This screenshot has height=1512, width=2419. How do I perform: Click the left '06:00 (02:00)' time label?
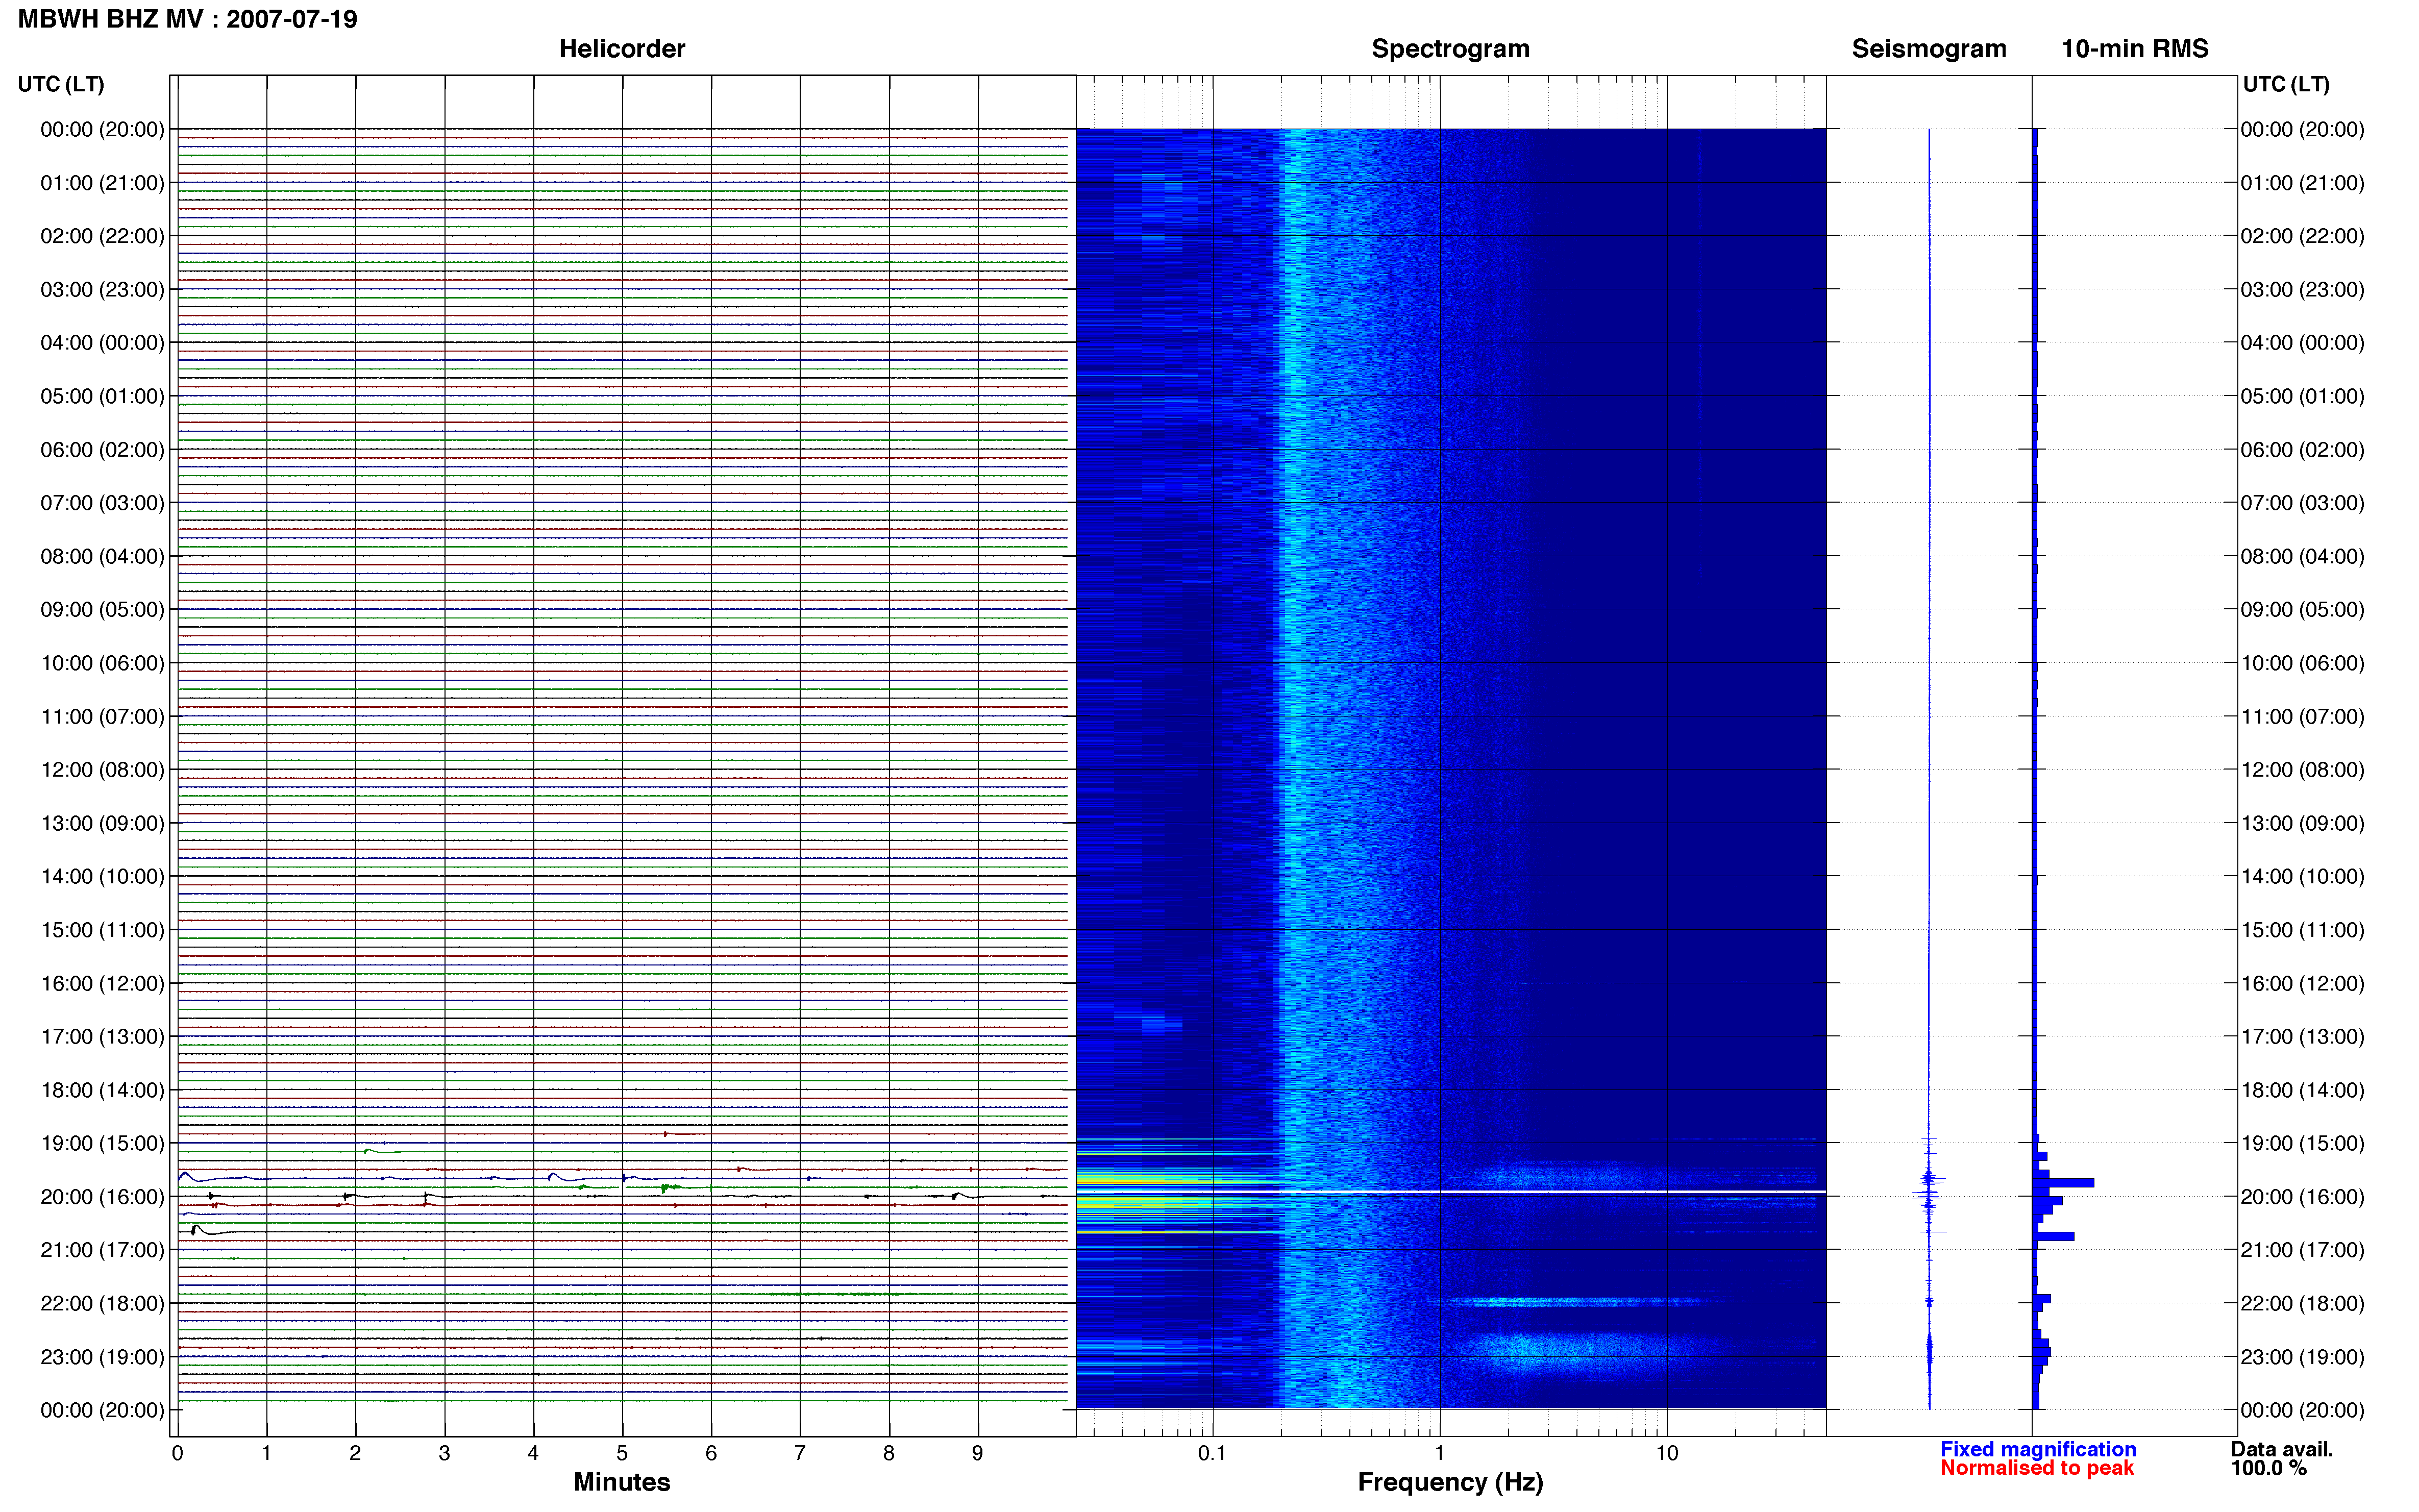tap(102, 450)
